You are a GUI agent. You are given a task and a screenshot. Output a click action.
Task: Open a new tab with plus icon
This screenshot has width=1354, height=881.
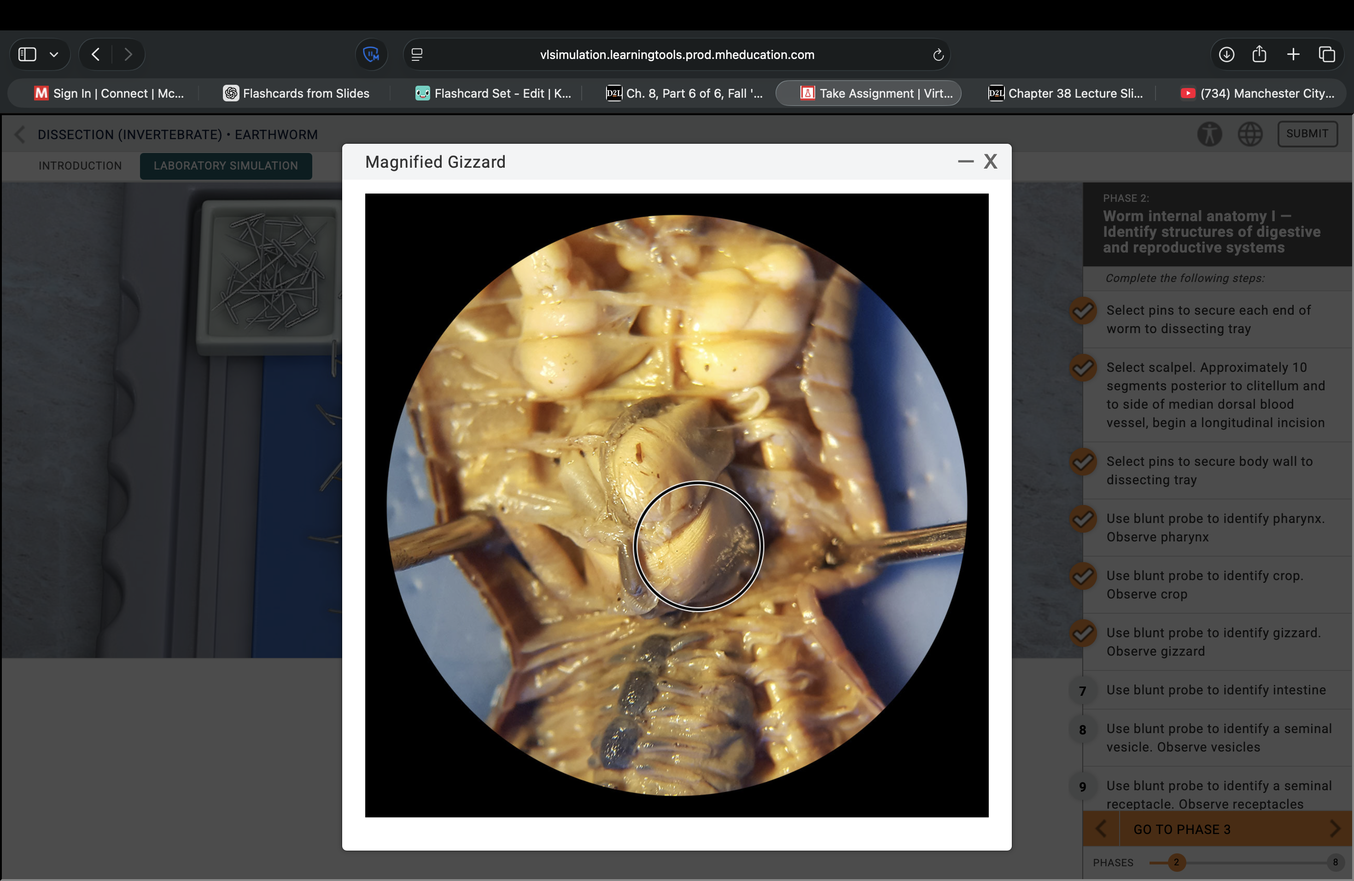tap(1293, 55)
